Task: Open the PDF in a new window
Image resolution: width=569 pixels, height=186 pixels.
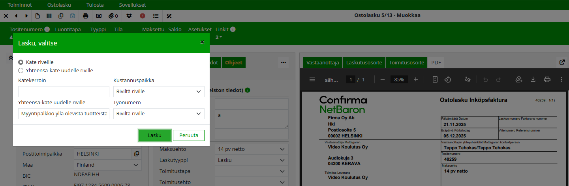Action: point(562,62)
